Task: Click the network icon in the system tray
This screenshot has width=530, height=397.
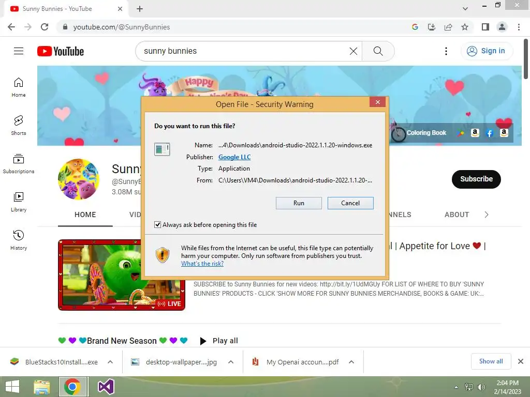Action: click(468, 387)
